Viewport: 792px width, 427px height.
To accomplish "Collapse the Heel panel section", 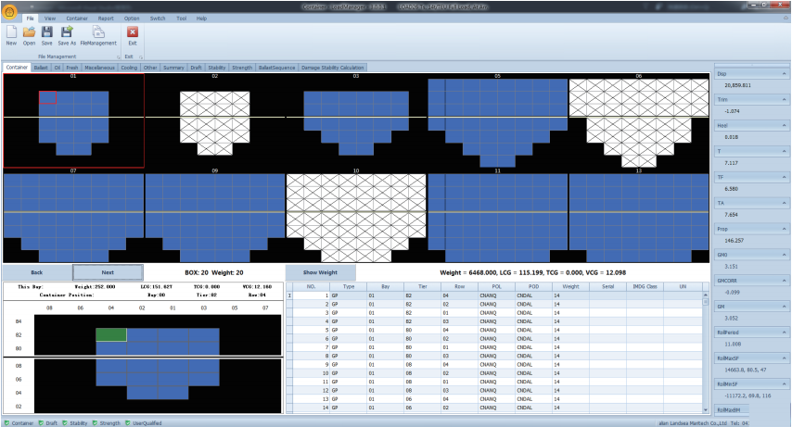I will [784, 124].
